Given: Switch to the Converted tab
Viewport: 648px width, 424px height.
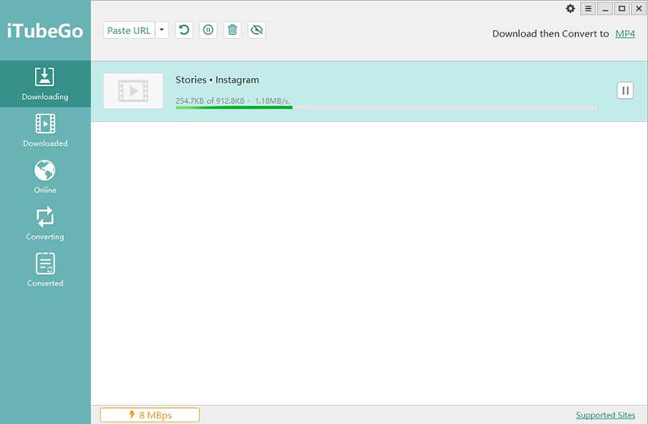Looking at the screenshot, I should (x=45, y=270).
